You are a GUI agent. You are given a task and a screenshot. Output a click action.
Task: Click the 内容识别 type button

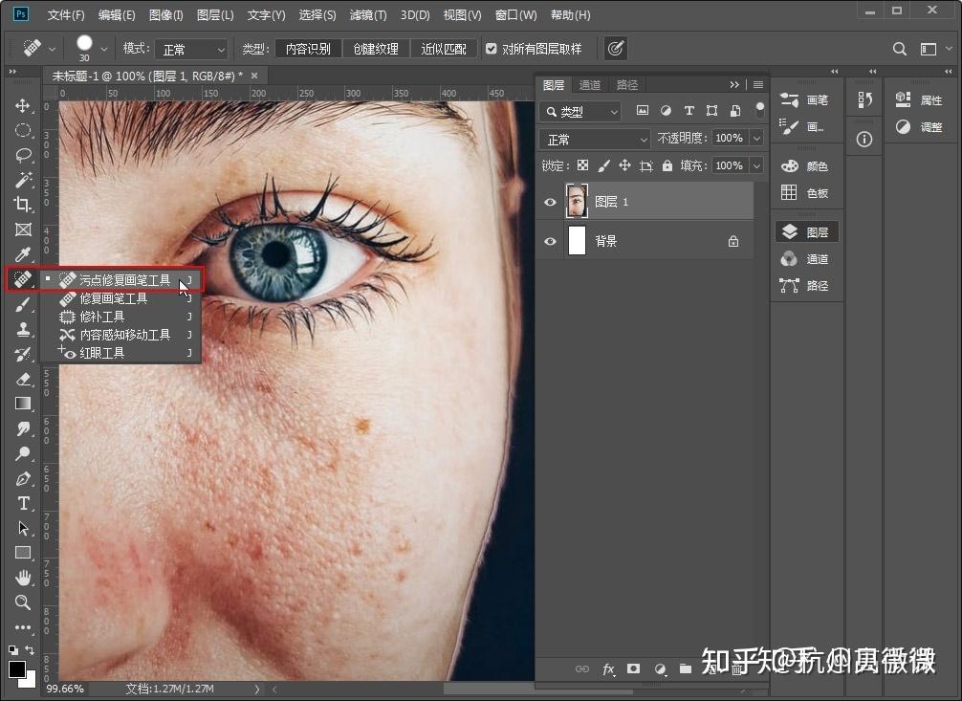(x=308, y=49)
